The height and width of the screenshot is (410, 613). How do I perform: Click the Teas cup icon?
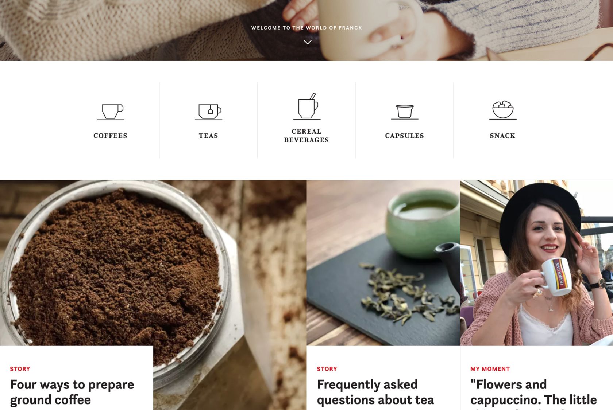point(208,112)
